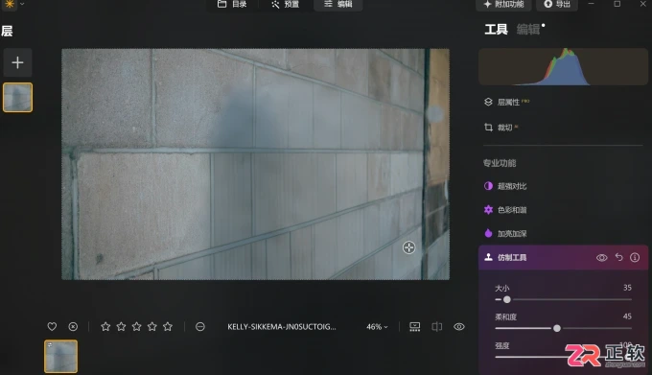Screen dimensions: 652x375
Task: Adjust the 大小 size slider
Action: [563, 299]
